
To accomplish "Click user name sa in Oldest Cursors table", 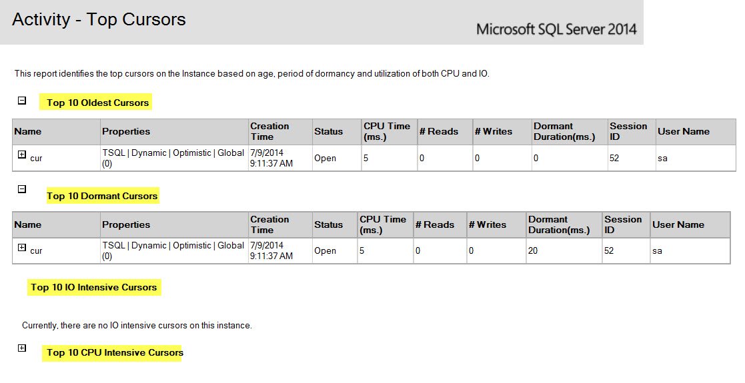I will [662, 159].
